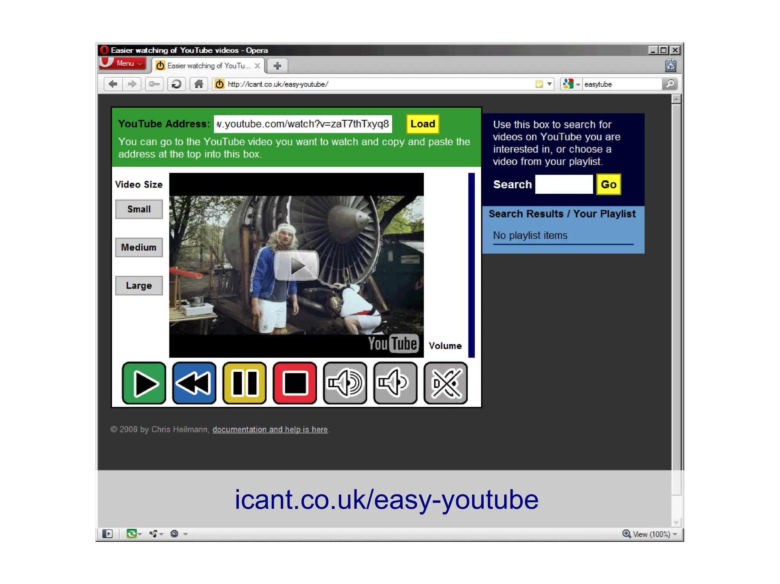Open a new tab with plus button
The width and height of the screenshot is (780, 584).
point(277,66)
